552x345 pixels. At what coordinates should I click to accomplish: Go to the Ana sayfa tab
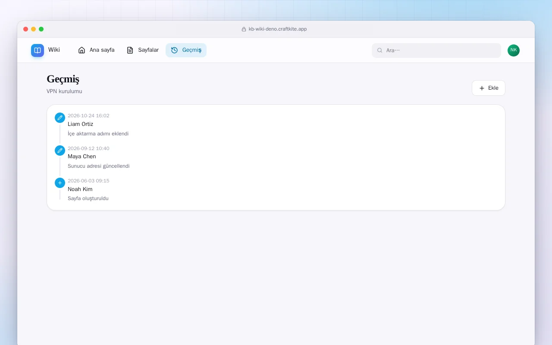(96, 50)
